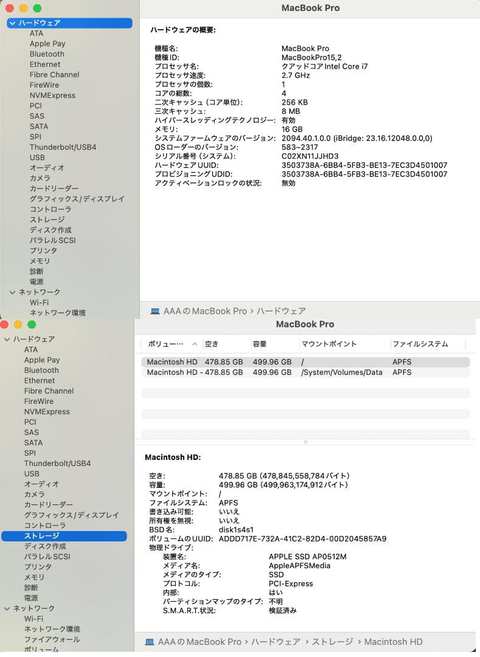The width and height of the screenshot is (480, 657).
Task: Click AAA の MacBook Pro in top path bar
Action: click(x=205, y=311)
